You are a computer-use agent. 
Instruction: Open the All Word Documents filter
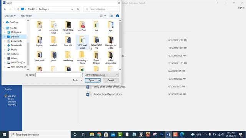[x=101, y=75]
